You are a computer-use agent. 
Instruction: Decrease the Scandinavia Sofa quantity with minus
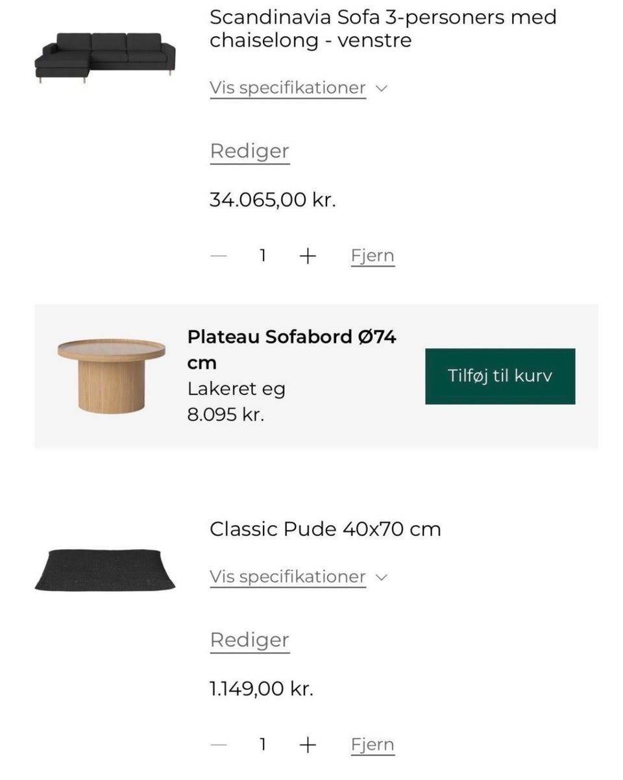219,256
